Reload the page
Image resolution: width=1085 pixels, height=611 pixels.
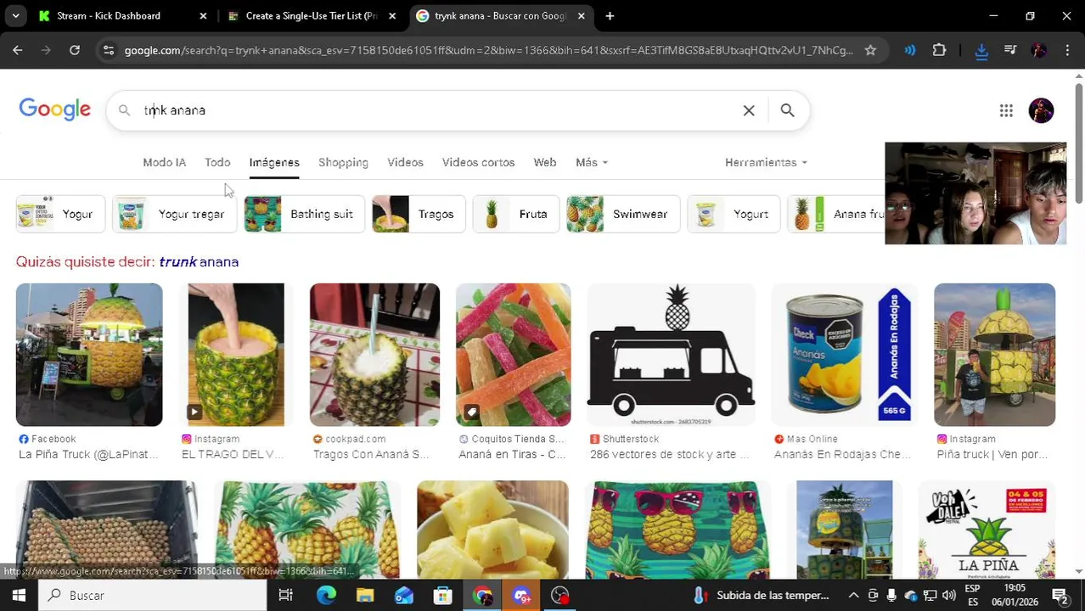[x=75, y=50]
